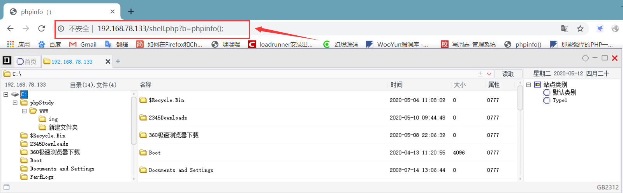
Task: Collapse the phpStudy tree folder
Action: point(15,103)
